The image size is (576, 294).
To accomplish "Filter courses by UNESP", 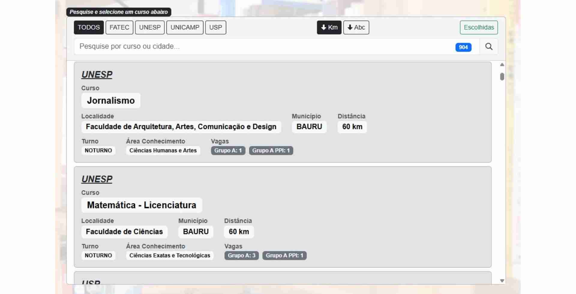I will point(150,27).
